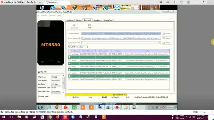214x120 pixels.
Task: Open the Window menu
Action: pyautogui.click(x=52, y=16)
